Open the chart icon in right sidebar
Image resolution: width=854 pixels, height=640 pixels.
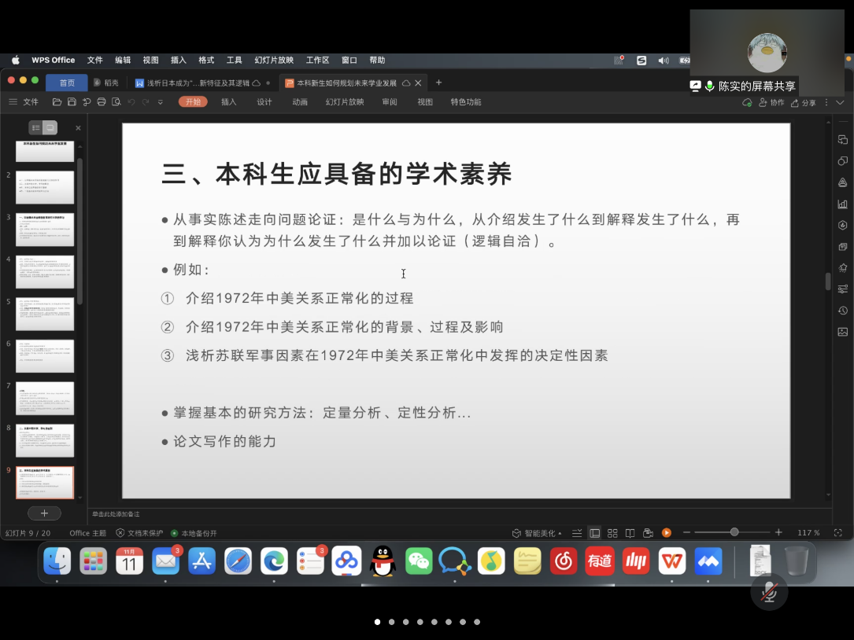coord(843,204)
